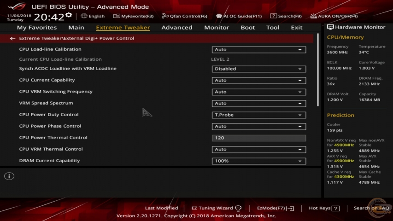Toggle AURA ON/OFF(F4) lighting

pyautogui.click(x=334, y=16)
